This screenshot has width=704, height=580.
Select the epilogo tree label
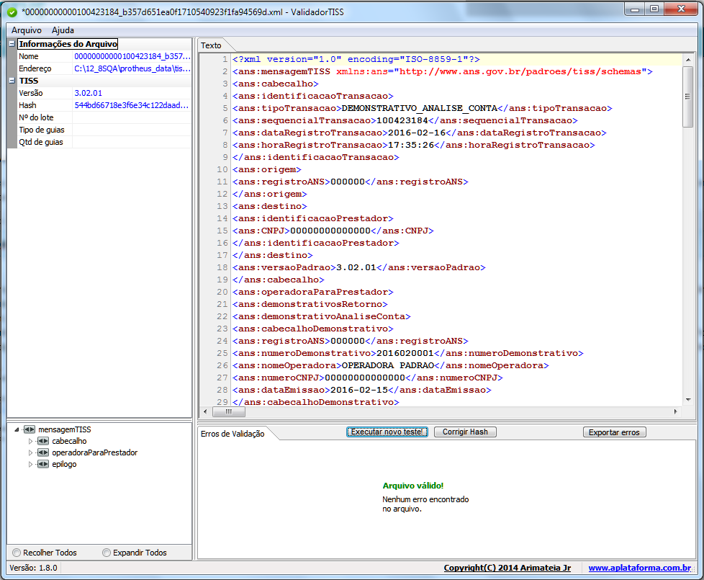click(x=64, y=464)
